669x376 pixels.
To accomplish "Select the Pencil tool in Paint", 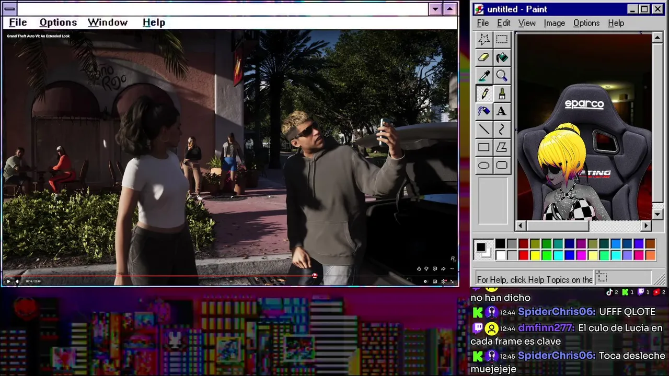I will 484,93.
